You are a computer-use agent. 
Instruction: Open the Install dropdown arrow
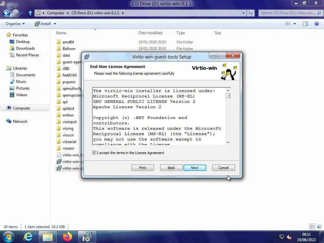[x=55, y=24]
